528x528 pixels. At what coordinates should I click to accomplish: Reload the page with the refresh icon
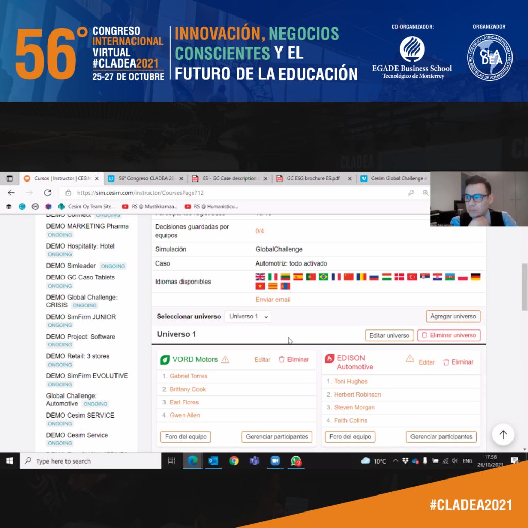pyautogui.click(x=47, y=193)
